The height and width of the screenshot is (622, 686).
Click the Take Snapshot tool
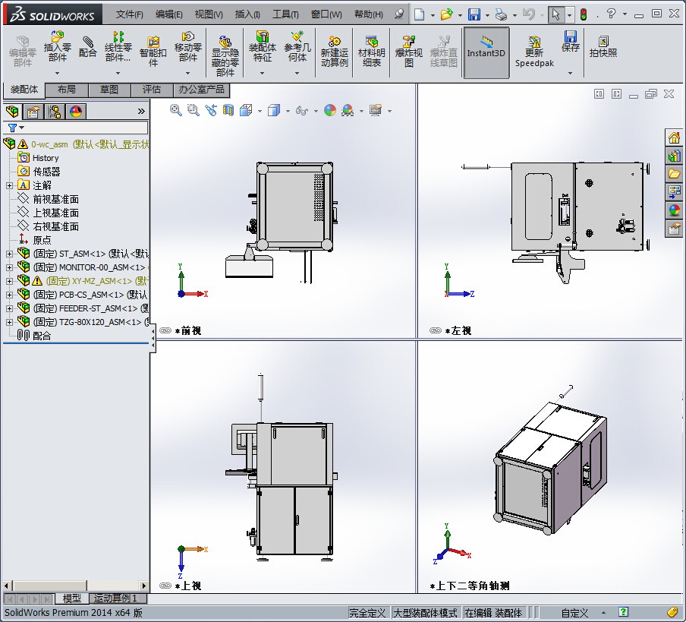click(x=603, y=46)
